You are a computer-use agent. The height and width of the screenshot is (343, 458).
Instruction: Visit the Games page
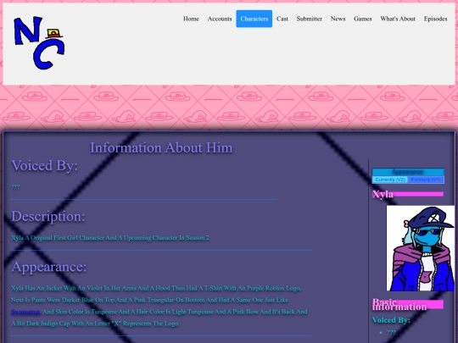click(x=363, y=19)
